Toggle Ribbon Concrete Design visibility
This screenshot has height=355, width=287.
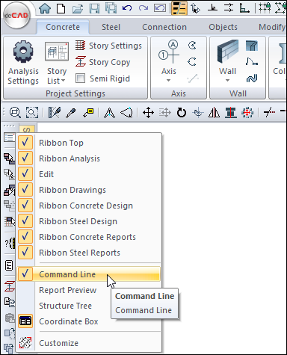[89, 206]
